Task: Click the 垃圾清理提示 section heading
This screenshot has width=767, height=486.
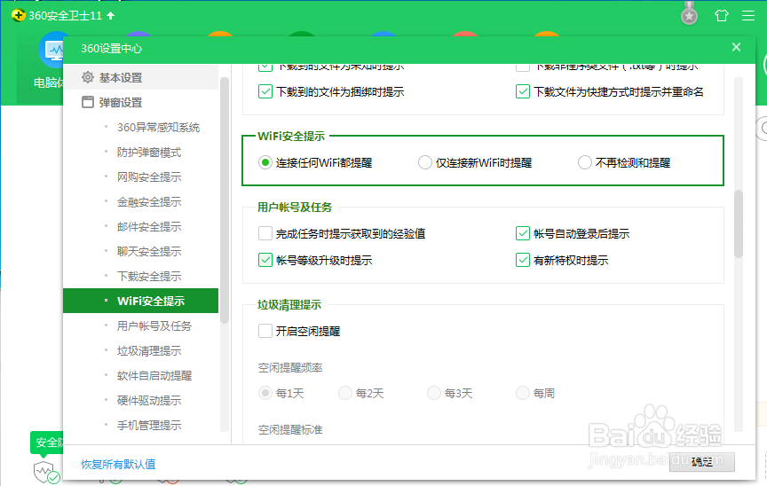Action: coord(289,305)
